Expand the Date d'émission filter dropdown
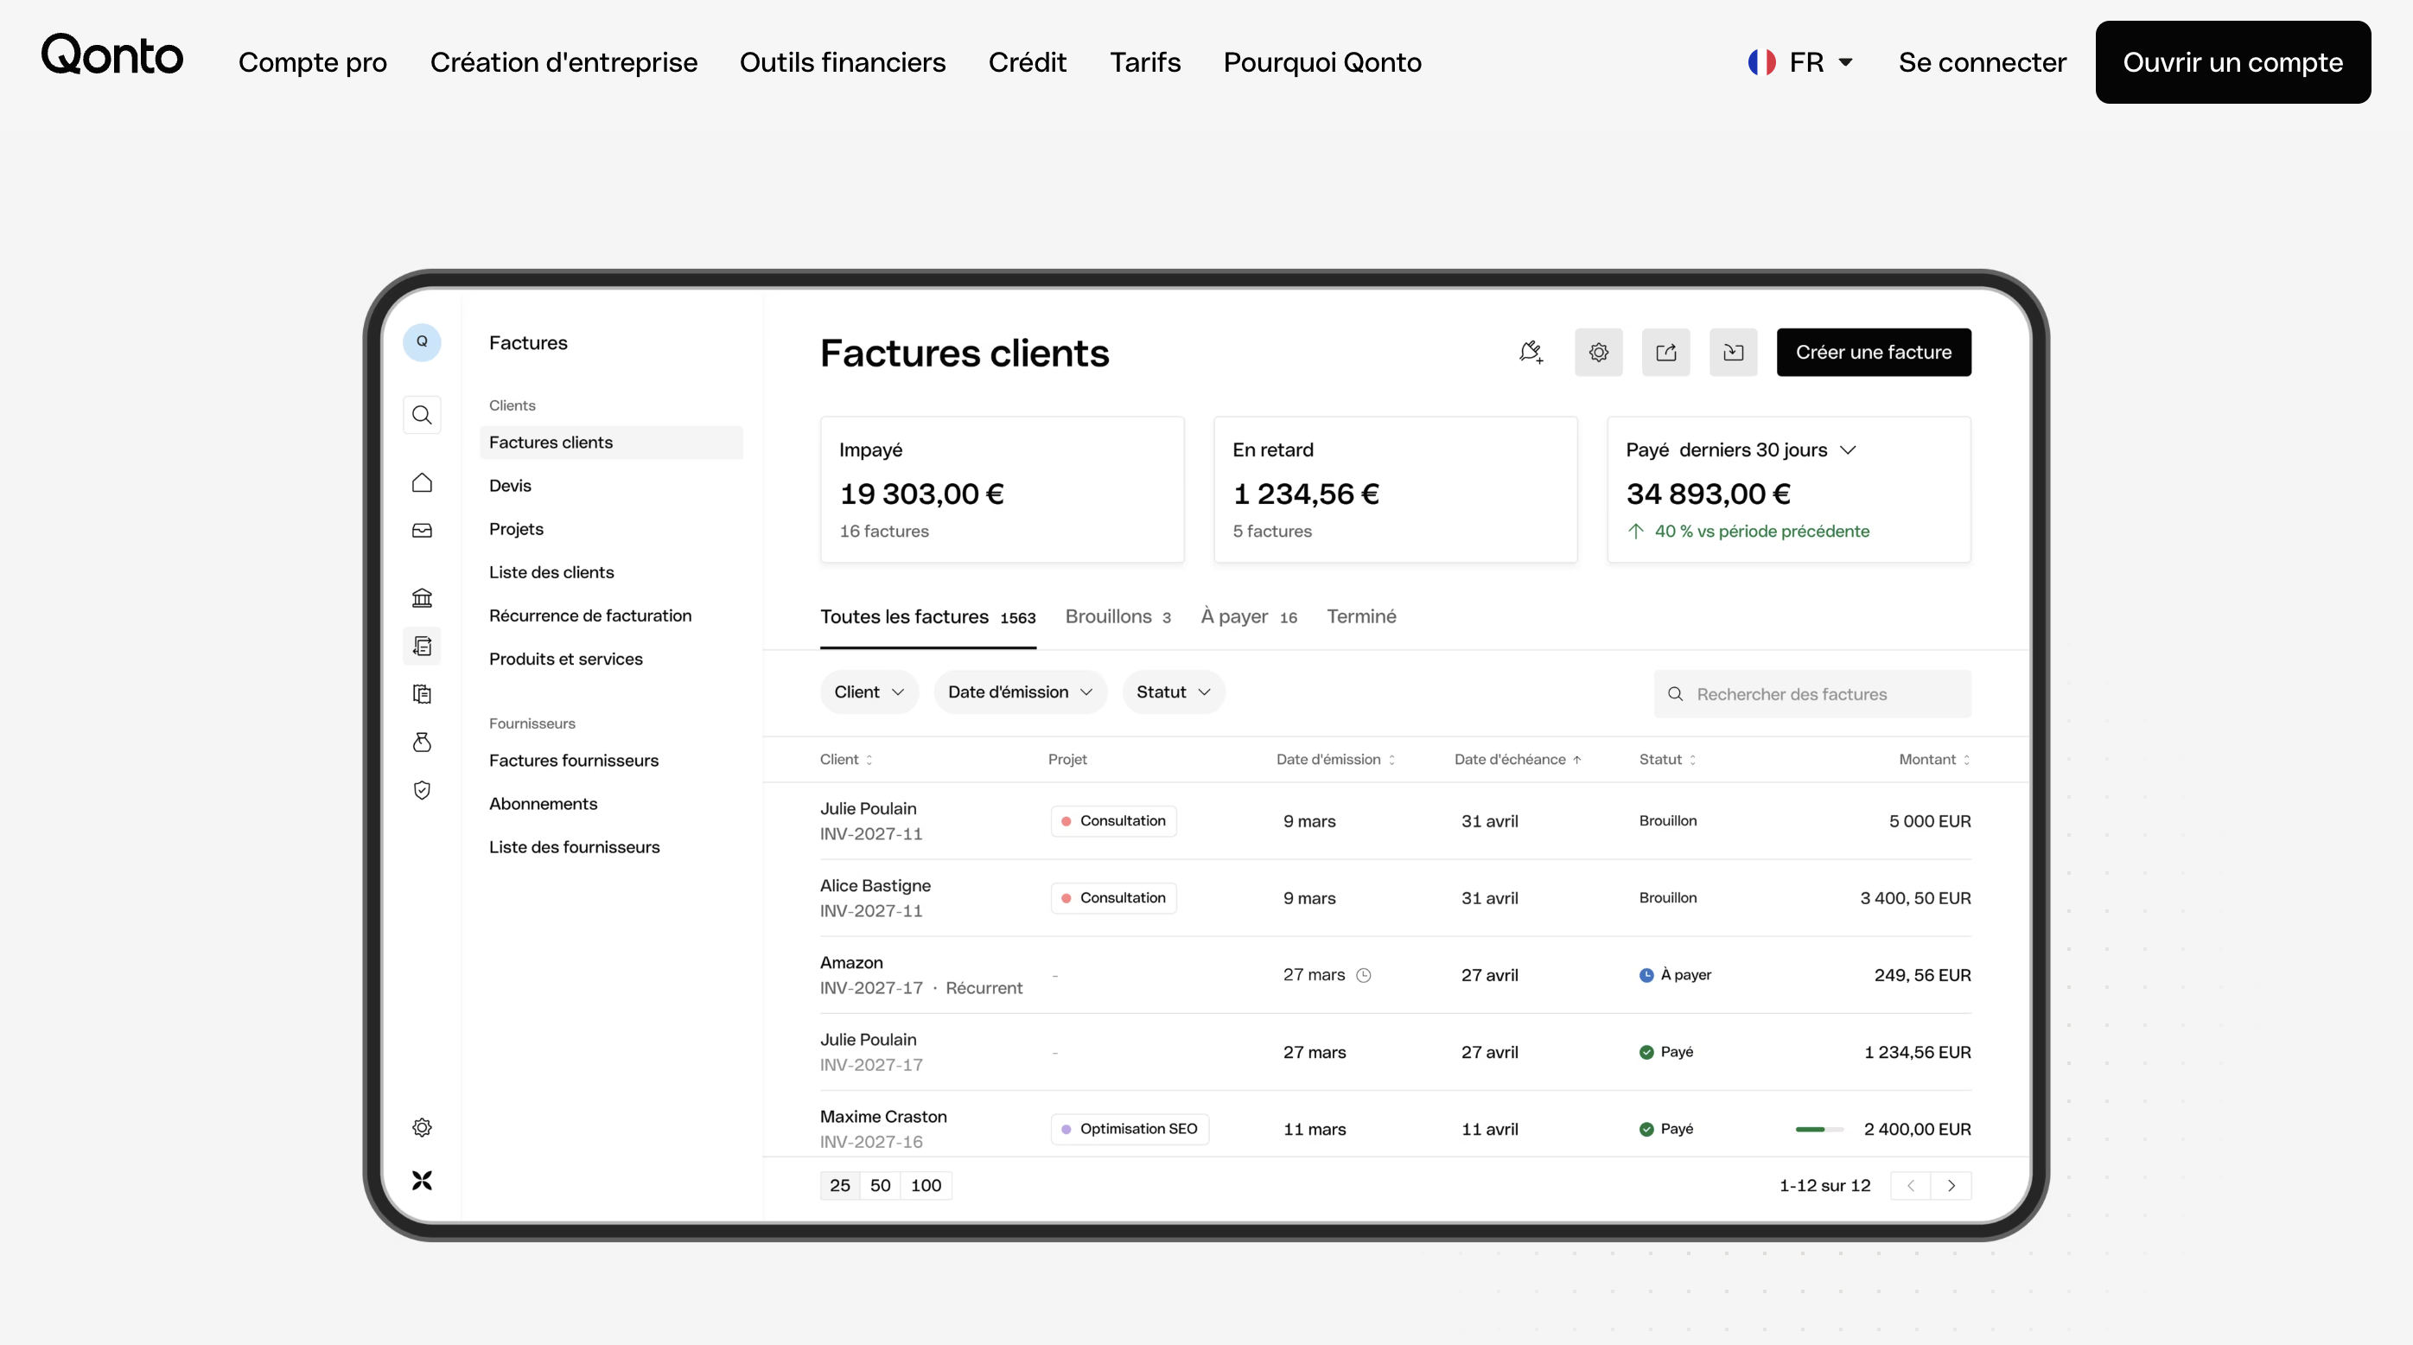The width and height of the screenshot is (2413, 1345). coord(1020,692)
